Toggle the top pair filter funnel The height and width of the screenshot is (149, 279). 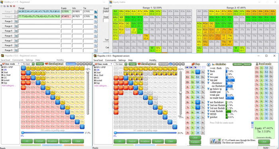point(208,80)
